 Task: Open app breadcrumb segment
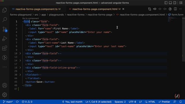coord(44,15)
